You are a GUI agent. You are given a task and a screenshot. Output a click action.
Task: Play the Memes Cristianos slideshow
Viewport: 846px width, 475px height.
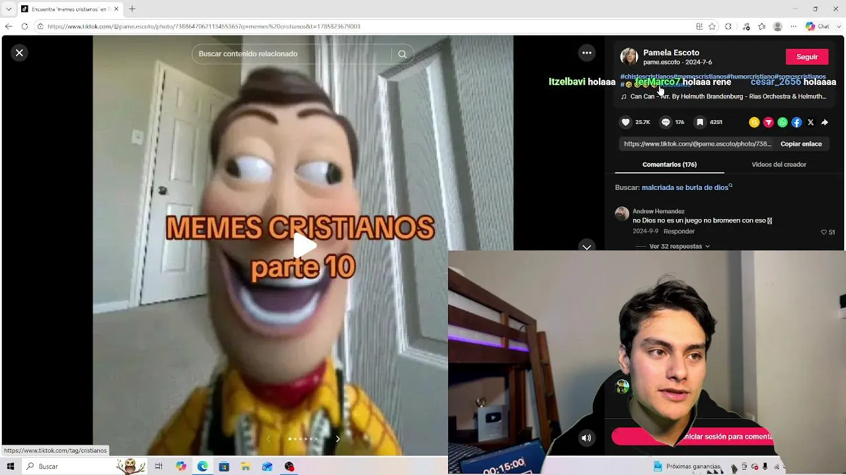[303, 245]
